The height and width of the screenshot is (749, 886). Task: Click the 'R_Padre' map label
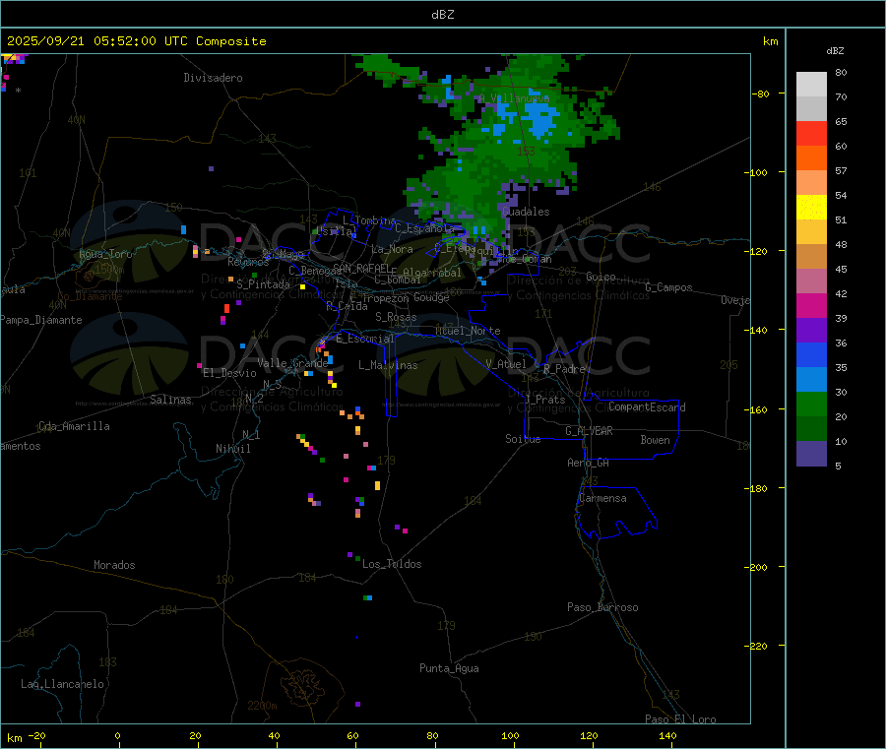click(x=564, y=369)
